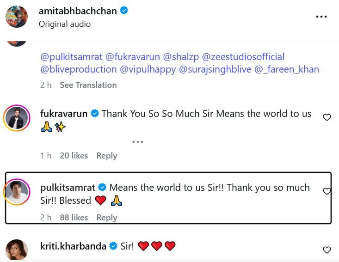Click fukravarun's profile avatar

click(x=17, y=118)
